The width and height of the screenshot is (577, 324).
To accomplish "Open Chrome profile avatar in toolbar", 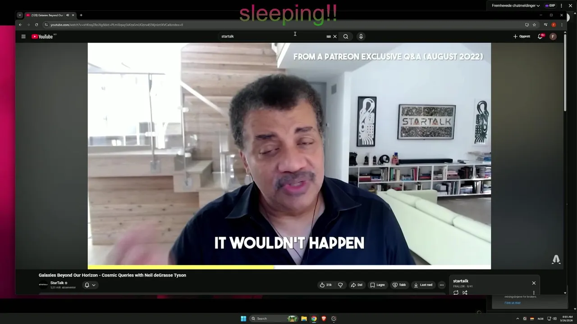I will point(554,25).
